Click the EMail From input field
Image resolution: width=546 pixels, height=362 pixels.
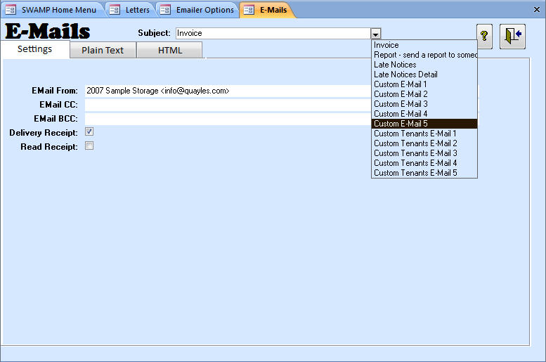[x=228, y=91]
